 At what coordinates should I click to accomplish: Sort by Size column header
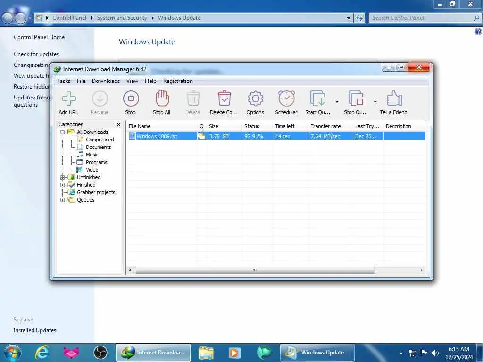pos(224,126)
